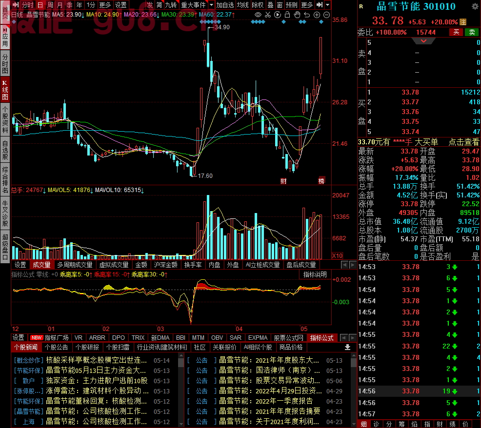Click 加自选 to add to watchlist
The height and width of the screenshot is (428, 481).
point(225,5)
